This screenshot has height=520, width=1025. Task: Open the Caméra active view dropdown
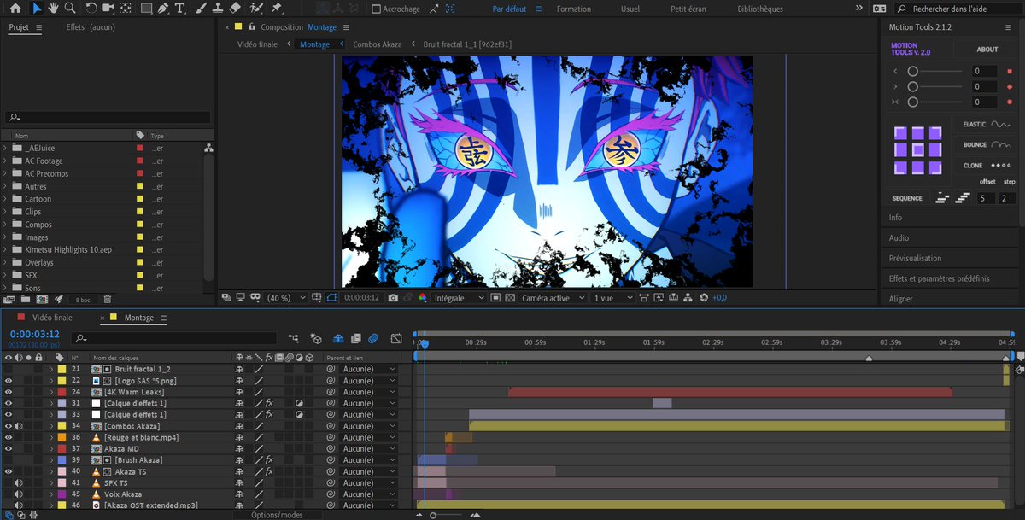pyautogui.click(x=553, y=298)
